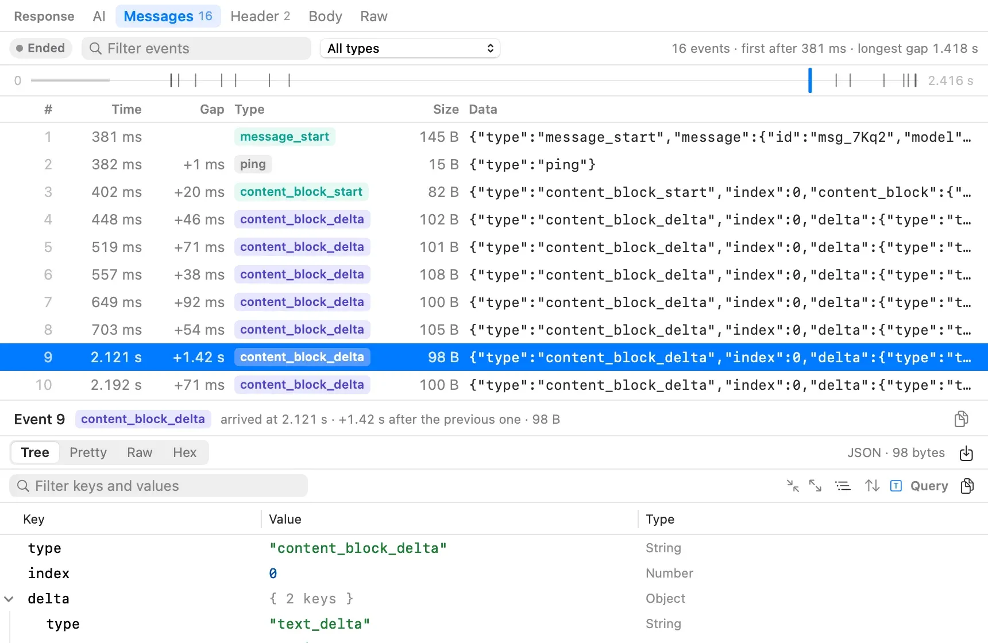Click the Ended status badge

click(41, 48)
